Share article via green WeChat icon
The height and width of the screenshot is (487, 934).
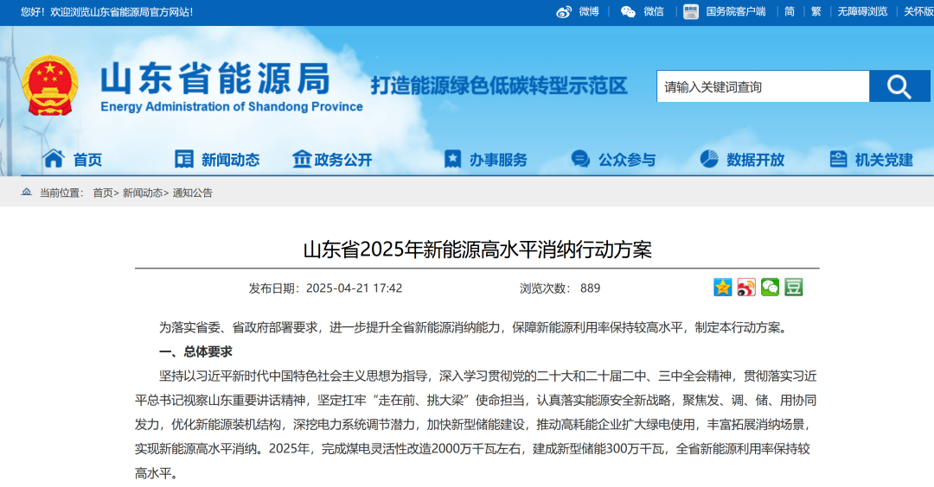[x=770, y=288]
